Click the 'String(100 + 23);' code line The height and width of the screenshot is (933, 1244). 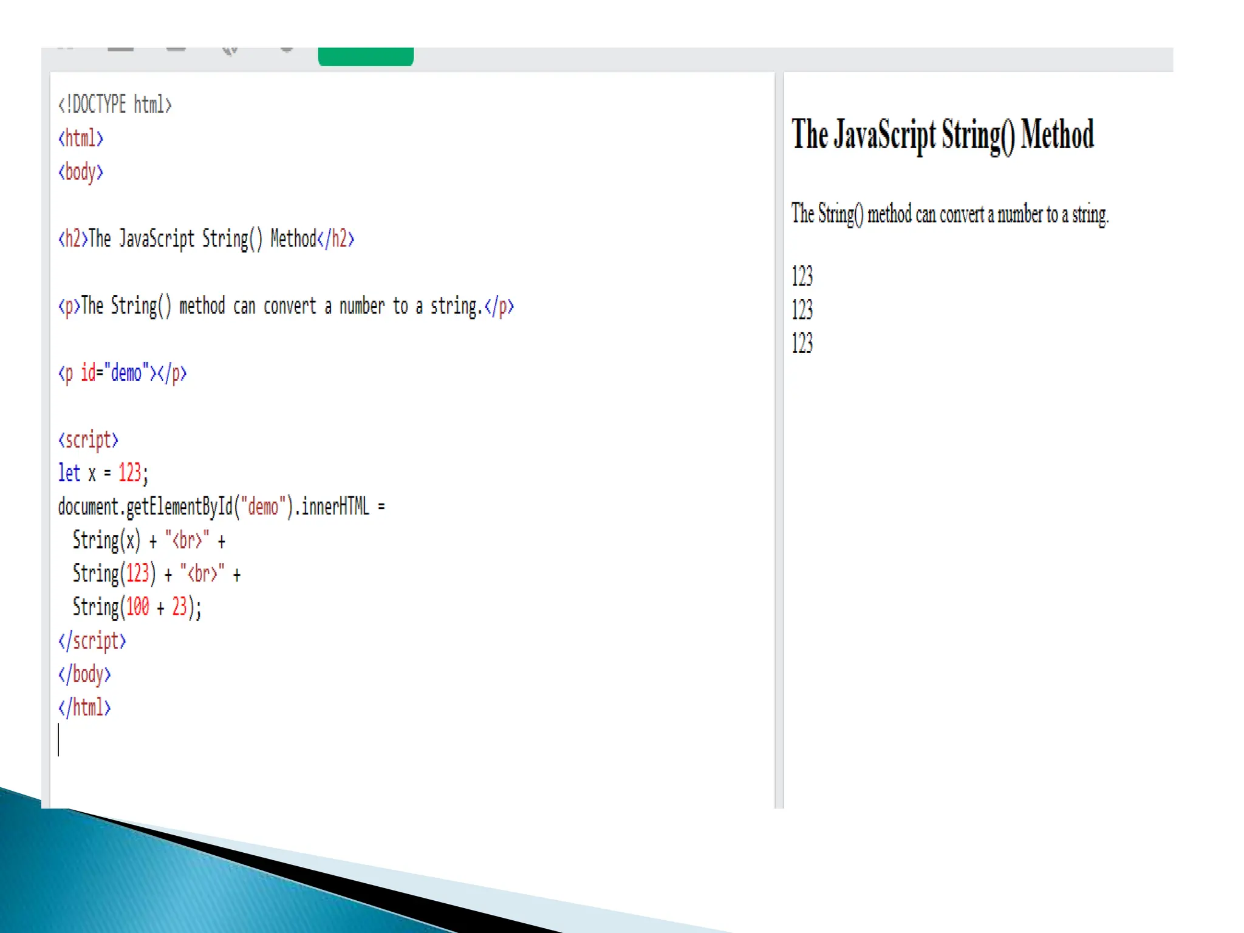click(x=137, y=607)
